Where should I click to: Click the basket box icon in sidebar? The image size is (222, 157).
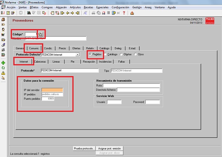point(3,40)
